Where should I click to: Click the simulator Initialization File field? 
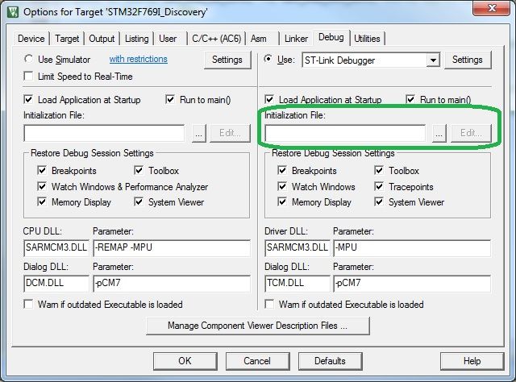104,133
